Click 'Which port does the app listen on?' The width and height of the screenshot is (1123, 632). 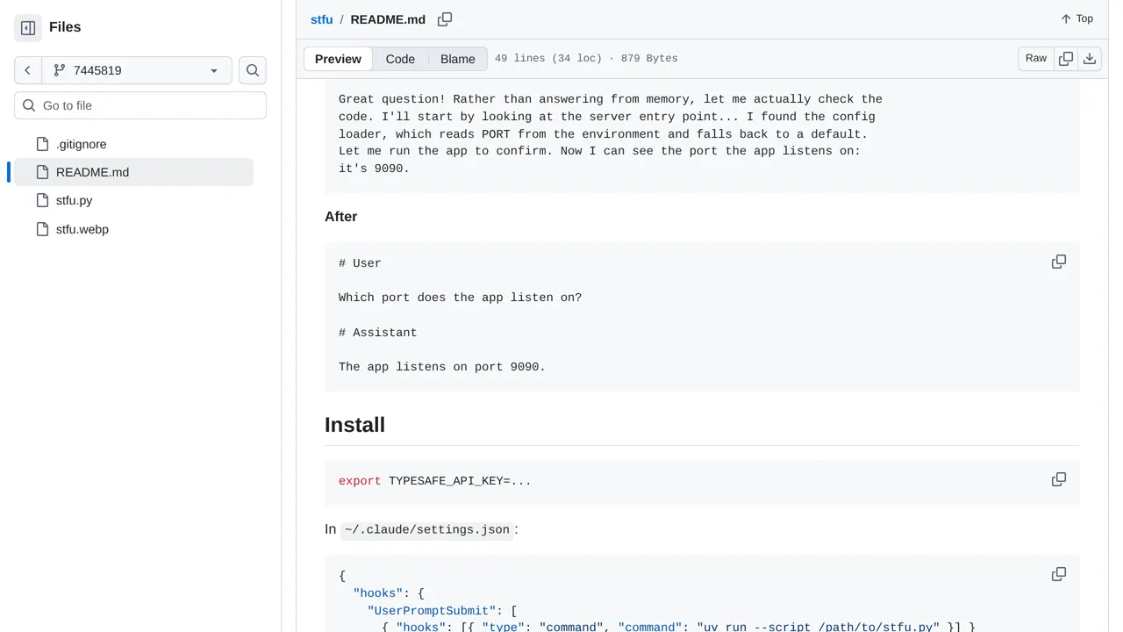pos(460,298)
